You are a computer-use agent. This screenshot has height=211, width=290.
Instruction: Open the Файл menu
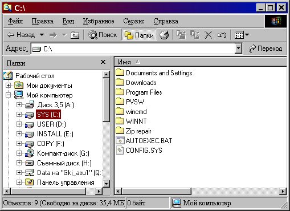(x=15, y=21)
